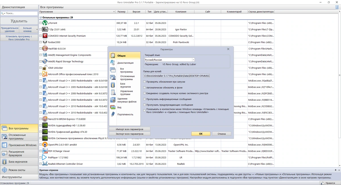This screenshot has height=185, width=341.
Task: Click Принудительное удаление button
Action: 10,29
